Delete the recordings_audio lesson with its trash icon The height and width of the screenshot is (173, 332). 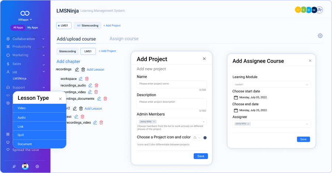pos(96,85)
